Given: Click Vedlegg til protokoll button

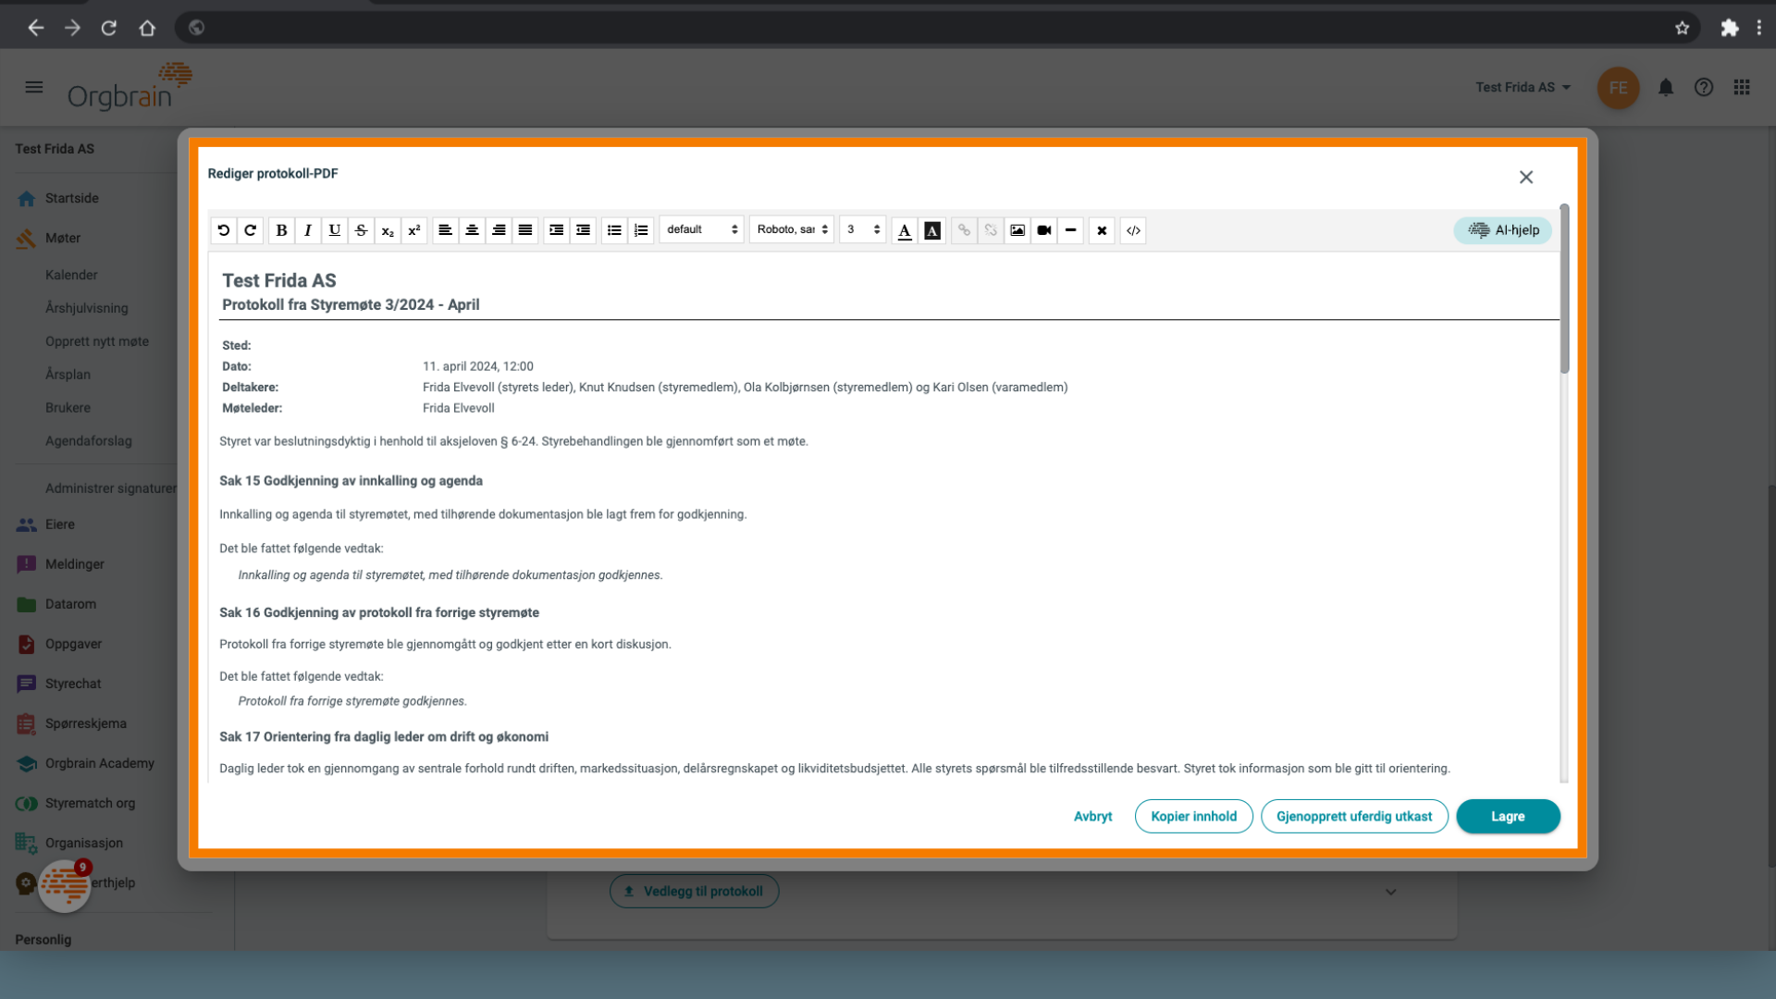Looking at the screenshot, I should click(x=694, y=891).
